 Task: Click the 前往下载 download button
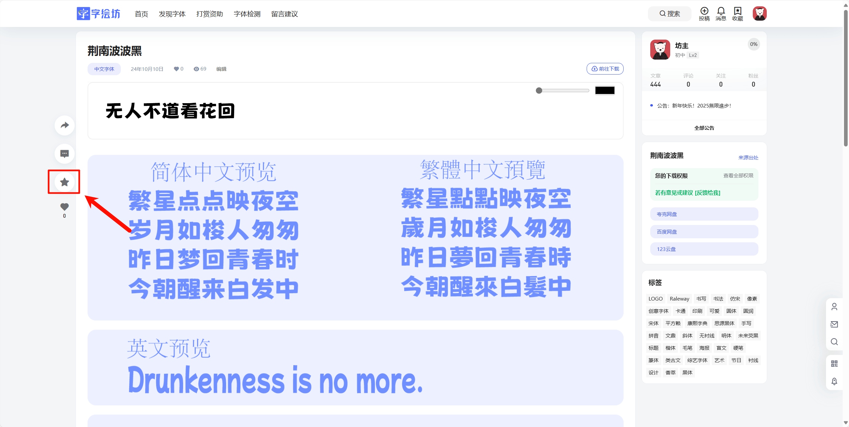605,69
